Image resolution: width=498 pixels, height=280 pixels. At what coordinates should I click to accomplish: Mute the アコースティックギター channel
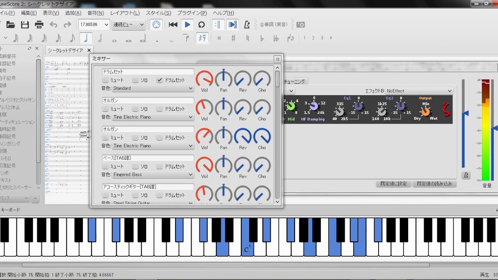click(105, 195)
